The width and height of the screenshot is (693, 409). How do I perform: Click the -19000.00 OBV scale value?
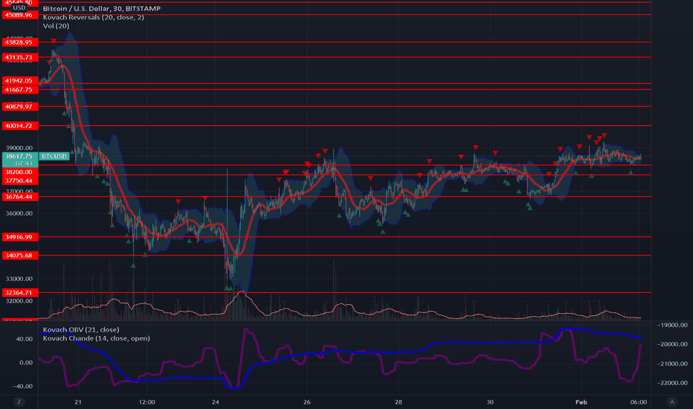point(672,325)
